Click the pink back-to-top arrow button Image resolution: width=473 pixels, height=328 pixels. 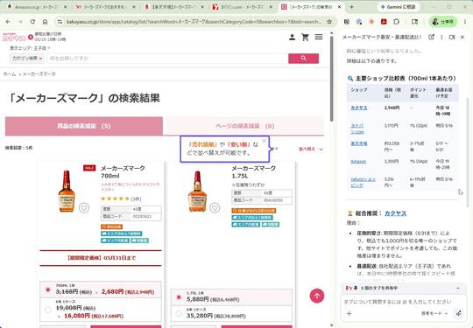click(317, 296)
